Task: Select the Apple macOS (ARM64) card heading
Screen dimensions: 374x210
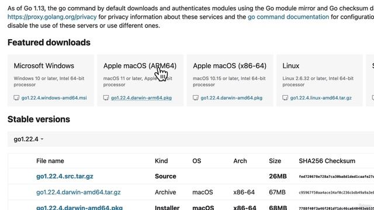Action: click(x=140, y=66)
